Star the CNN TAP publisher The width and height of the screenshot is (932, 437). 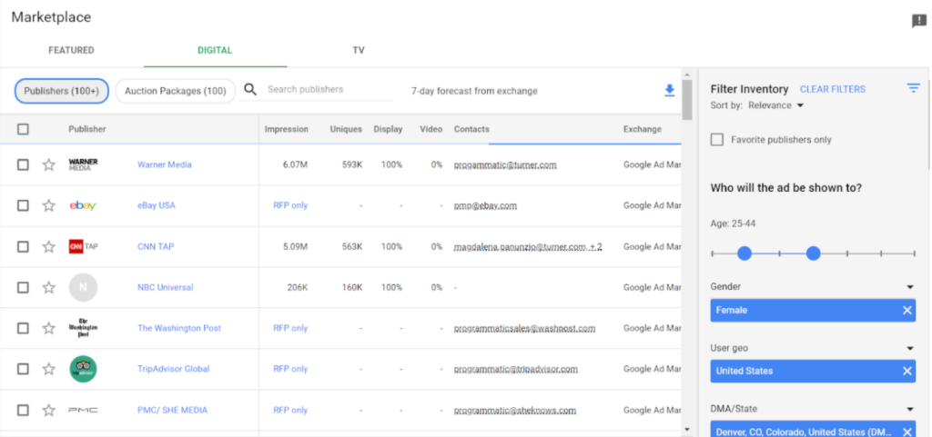pos(49,247)
